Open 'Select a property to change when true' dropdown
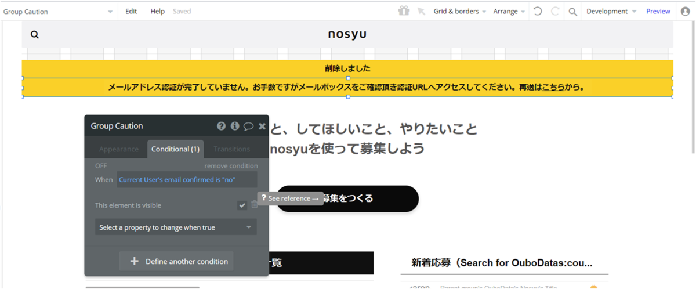Screen dimensions: 696x289 point(176,227)
